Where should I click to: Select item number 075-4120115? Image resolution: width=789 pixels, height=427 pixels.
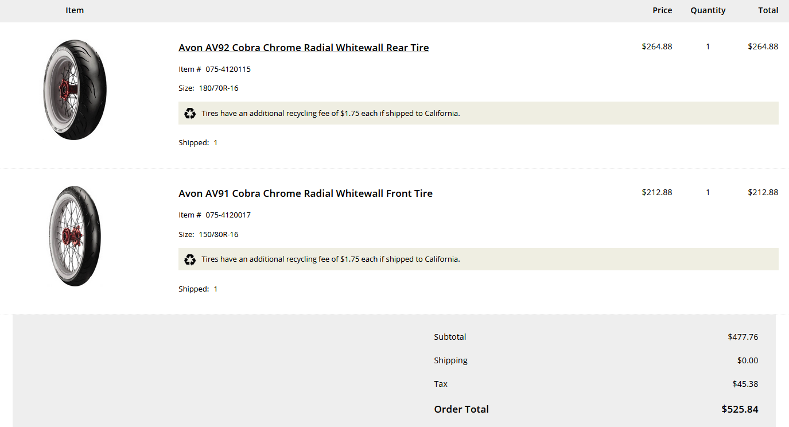[228, 69]
